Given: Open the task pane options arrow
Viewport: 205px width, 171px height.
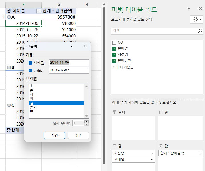Looking at the screenshot, I should [188, 9].
